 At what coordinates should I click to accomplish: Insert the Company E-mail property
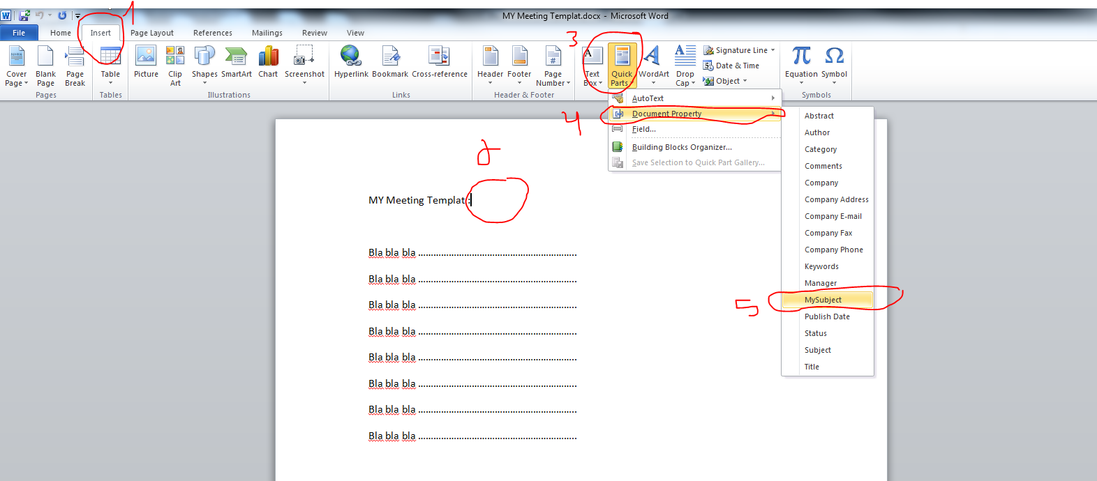[828, 216]
